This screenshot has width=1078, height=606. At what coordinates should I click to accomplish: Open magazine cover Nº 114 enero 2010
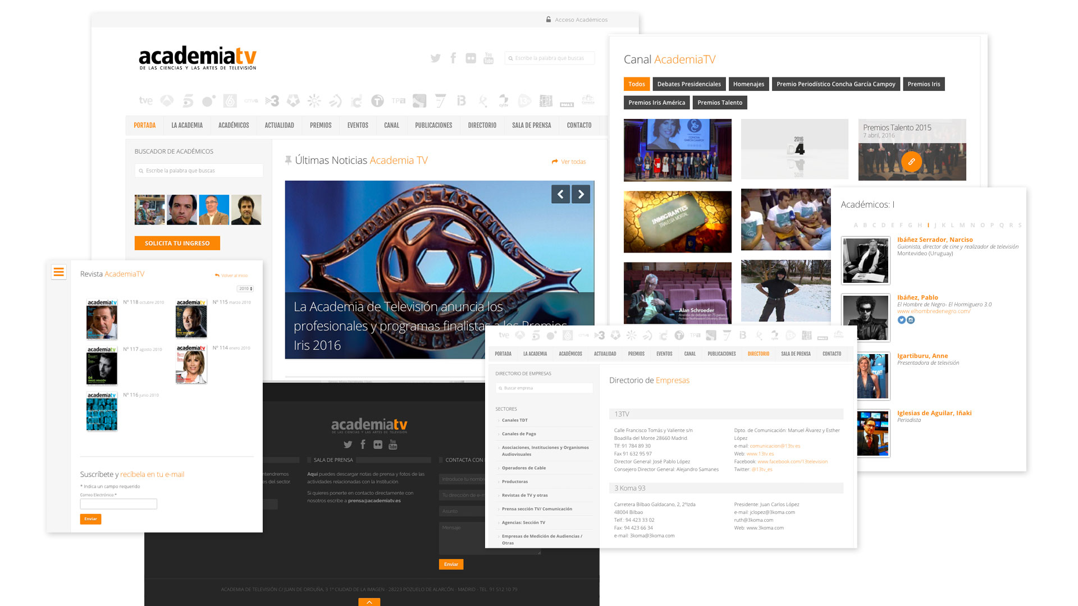(191, 364)
